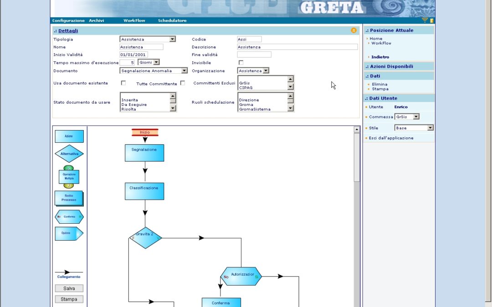Screen dimensions: 492x307
Task: Click Ruoli schedulazione list up arrow
Action: click(x=291, y=96)
